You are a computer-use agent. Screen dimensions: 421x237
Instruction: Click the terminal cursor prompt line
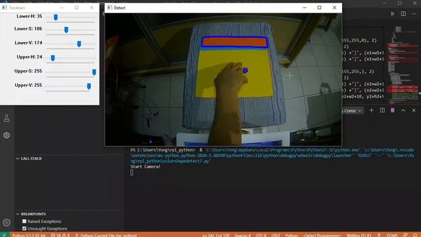[132, 172]
